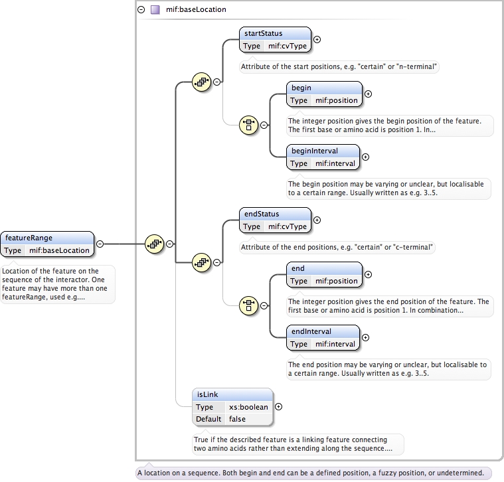Click the sequence icon beside endStatus

click(201, 263)
